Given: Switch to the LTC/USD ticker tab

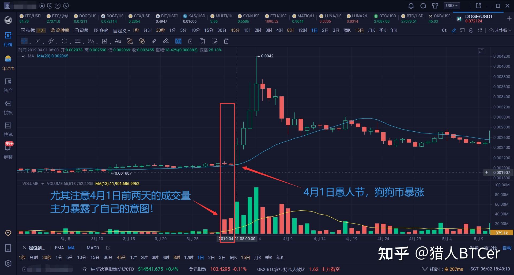Looking at the screenshot, I should (30, 18).
